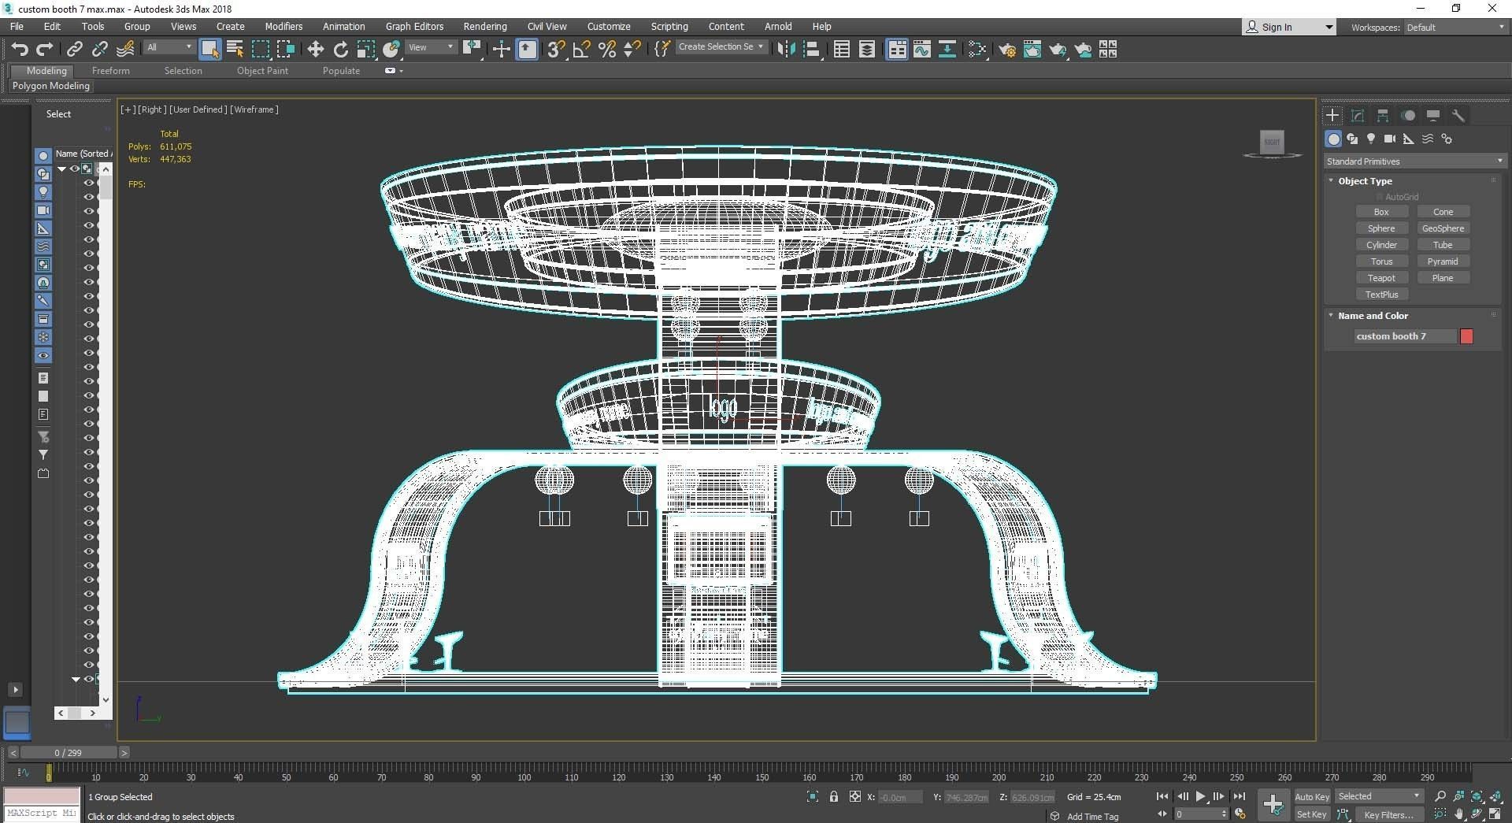Open the Select by Name list
The height and width of the screenshot is (823, 1512).
point(235,50)
